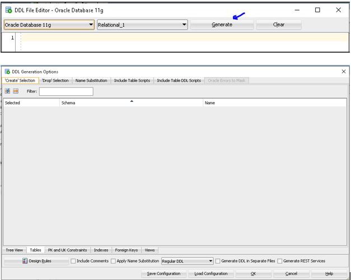
Task: Select the PK and UK Constraints tab
Action: pyautogui.click(x=67, y=250)
